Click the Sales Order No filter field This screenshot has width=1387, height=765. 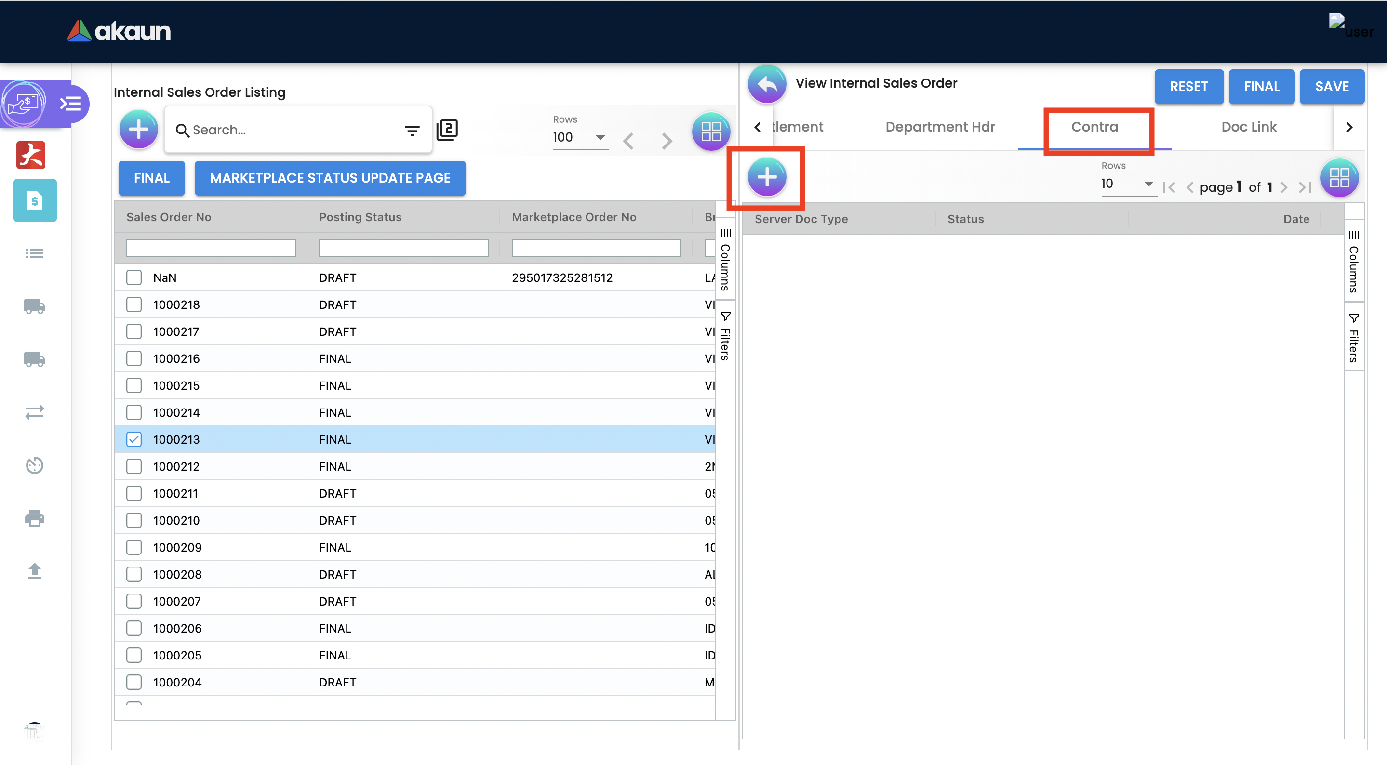tap(211, 248)
